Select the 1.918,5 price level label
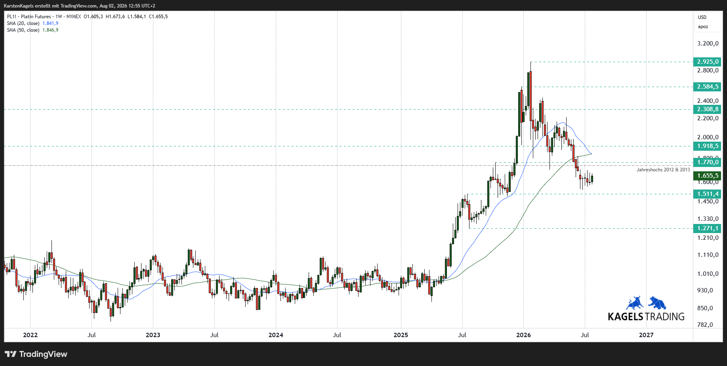This screenshot has width=727, height=366. click(707, 146)
